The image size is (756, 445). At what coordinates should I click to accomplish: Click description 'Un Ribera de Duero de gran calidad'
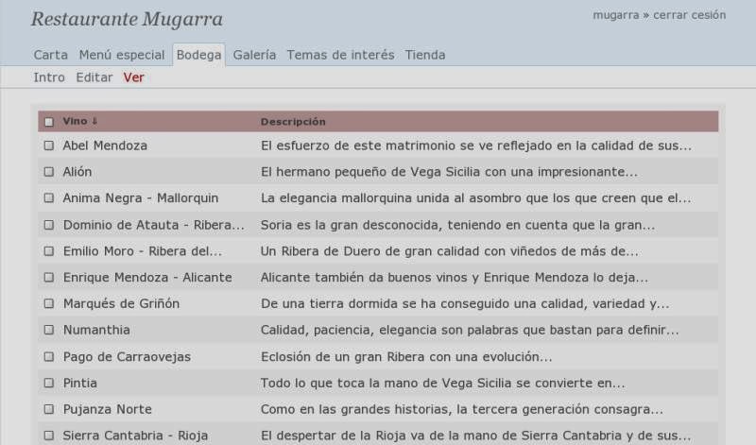[450, 251]
